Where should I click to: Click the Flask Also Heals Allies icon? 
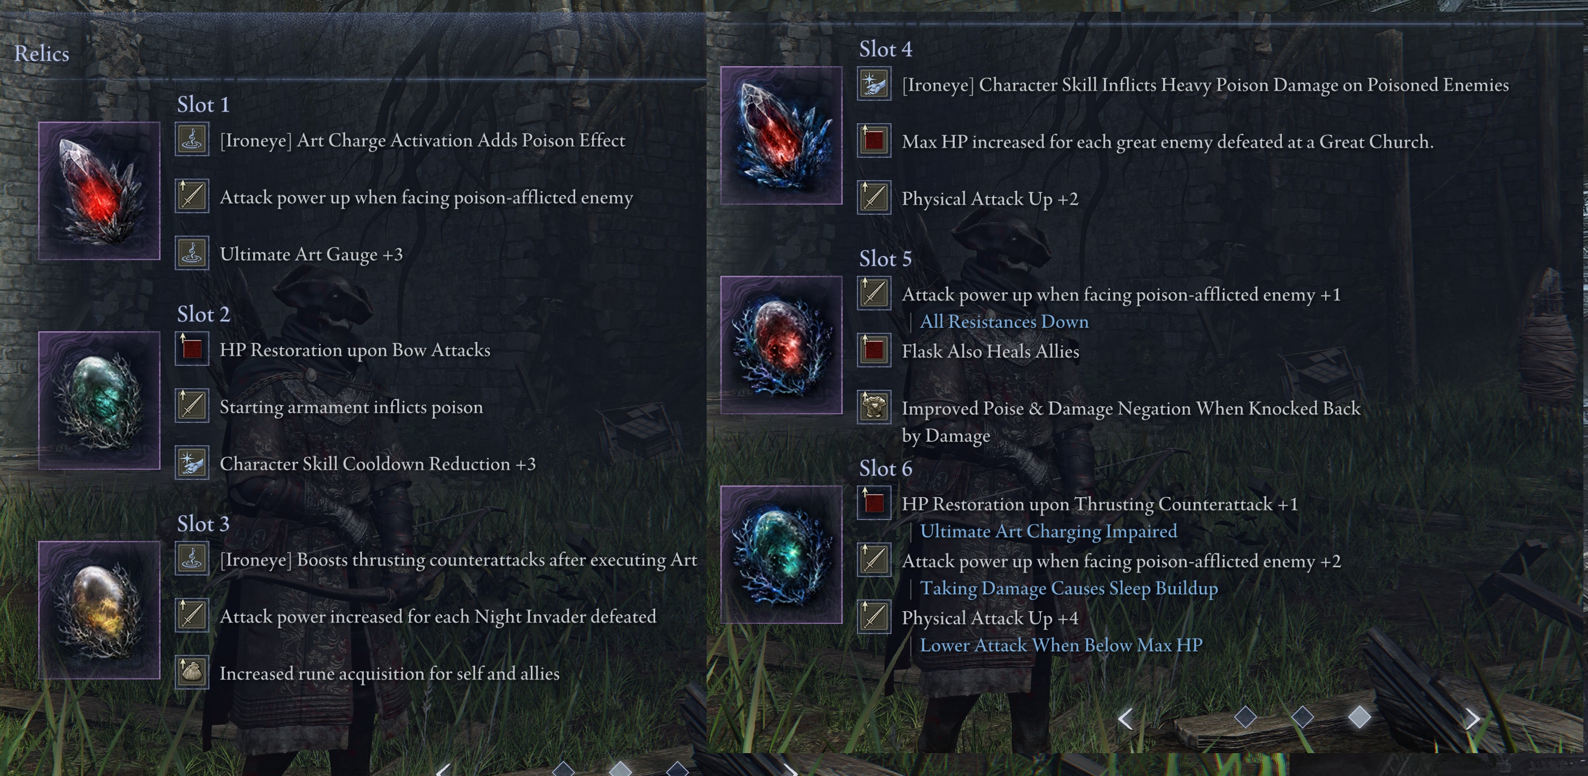coord(874,350)
